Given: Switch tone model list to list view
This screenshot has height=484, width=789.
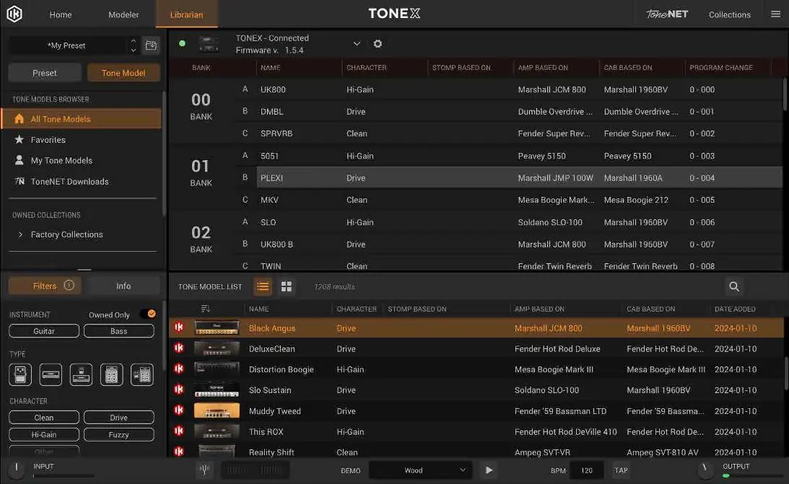Looking at the screenshot, I should point(263,286).
